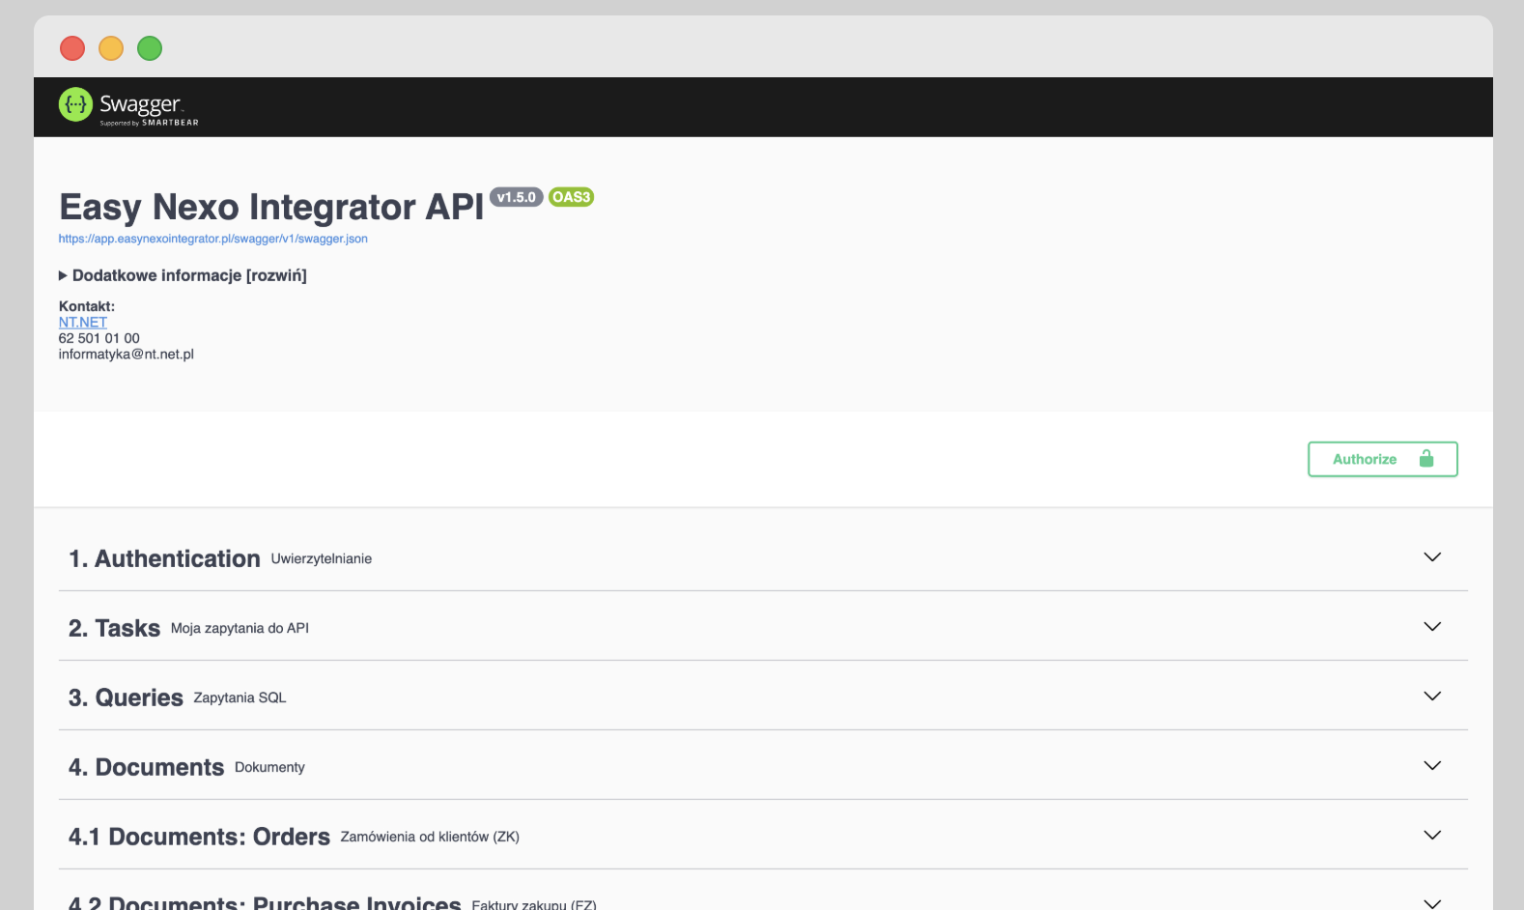Viewport: 1524px width, 910px height.
Task: Click the yellow minimize window button
Action: coord(111,47)
